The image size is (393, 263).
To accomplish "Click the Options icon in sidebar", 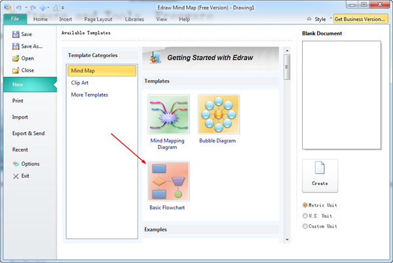I will pyautogui.click(x=16, y=164).
